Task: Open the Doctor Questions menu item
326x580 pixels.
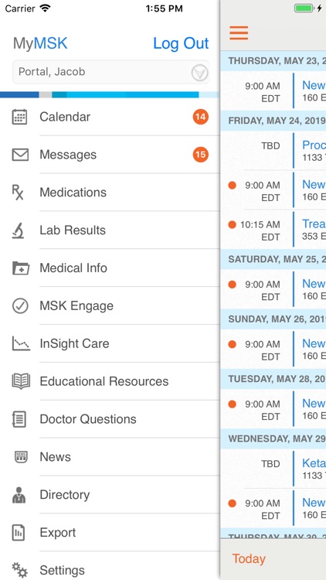Action: [x=110, y=419]
